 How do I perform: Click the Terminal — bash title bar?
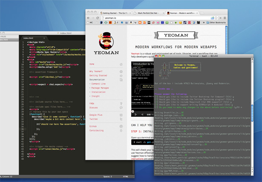(203, 56)
